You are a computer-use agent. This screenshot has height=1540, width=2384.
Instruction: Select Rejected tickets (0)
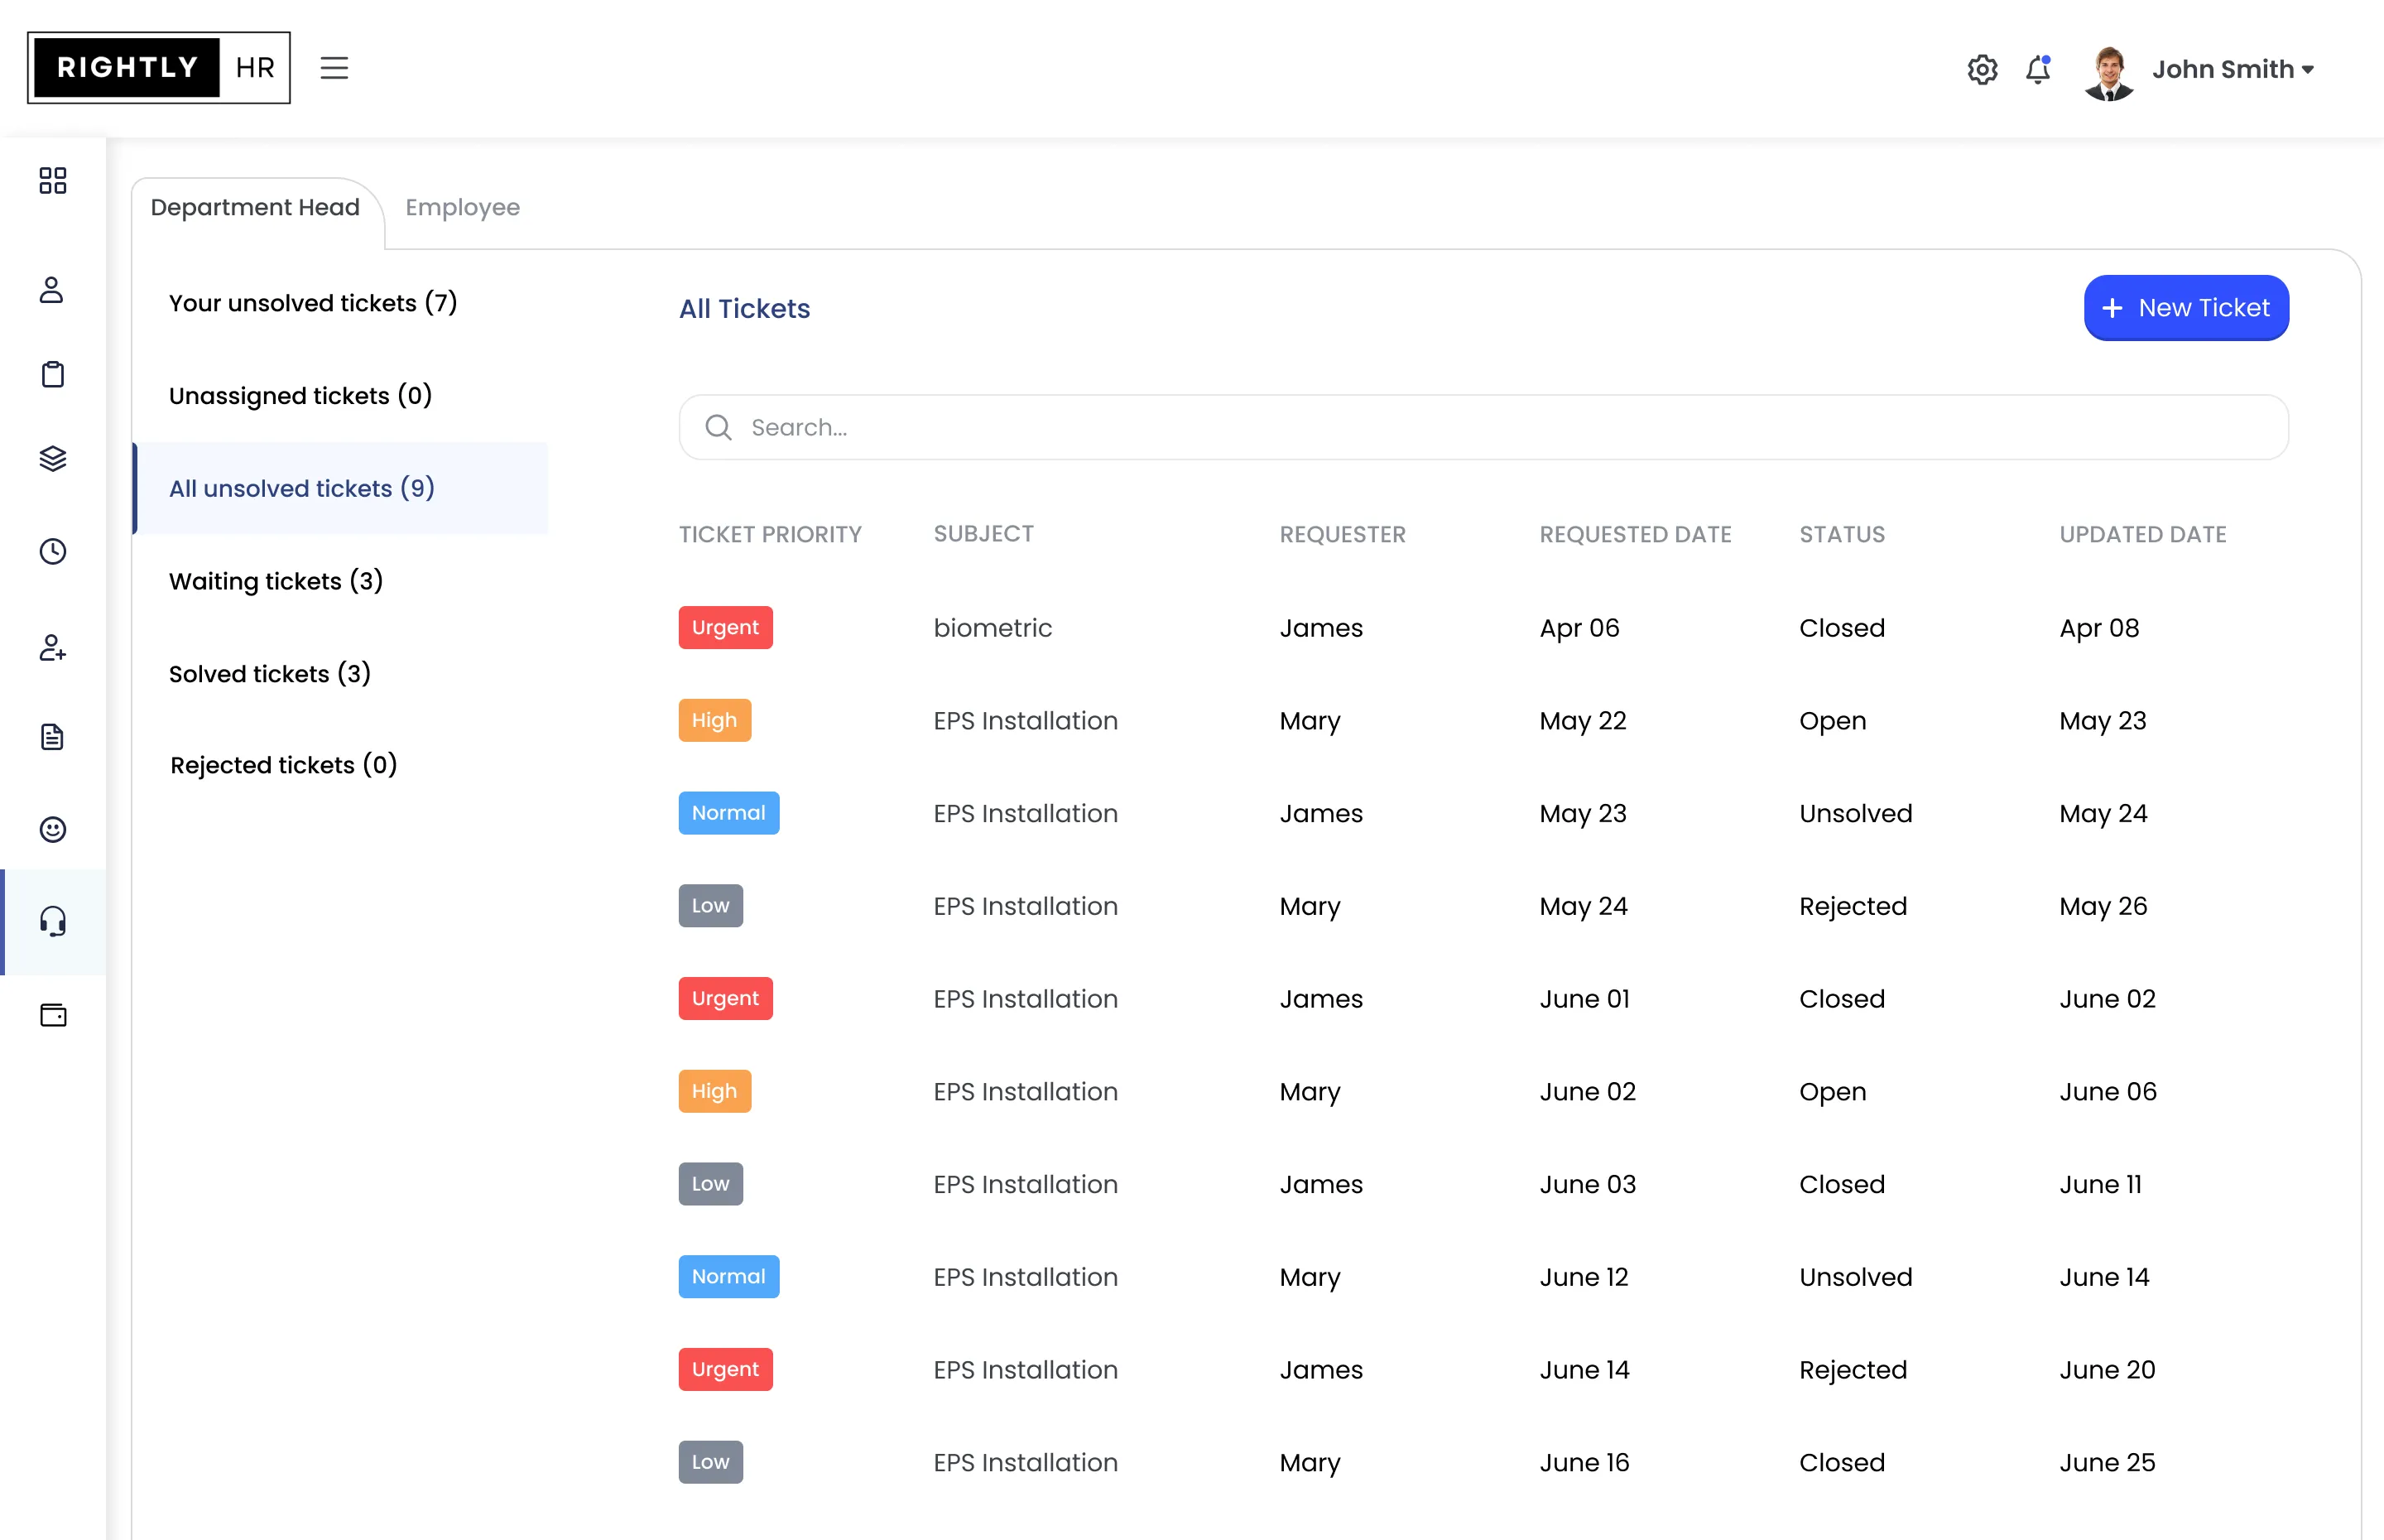coord(284,765)
